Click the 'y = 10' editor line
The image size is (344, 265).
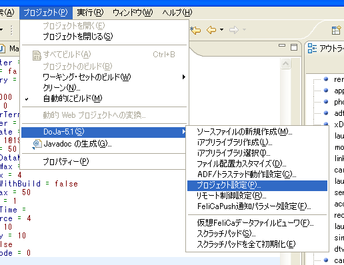pyautogui.click(x=13, y=236)
